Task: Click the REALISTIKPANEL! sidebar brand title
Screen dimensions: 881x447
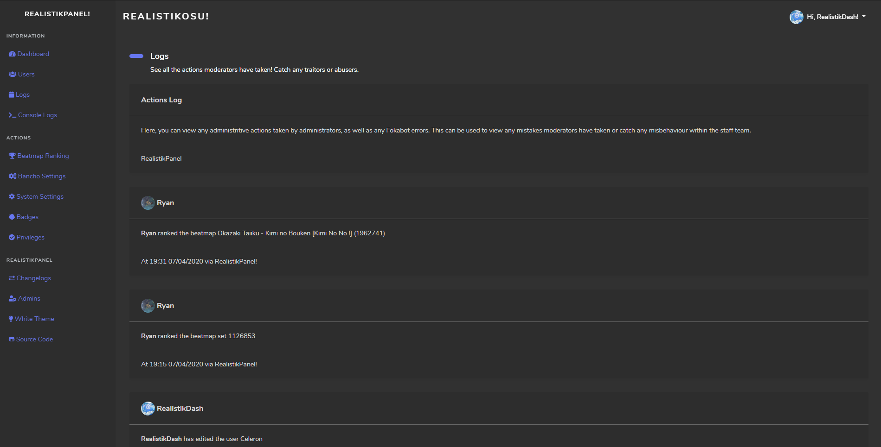Action: tap(58, 14)
